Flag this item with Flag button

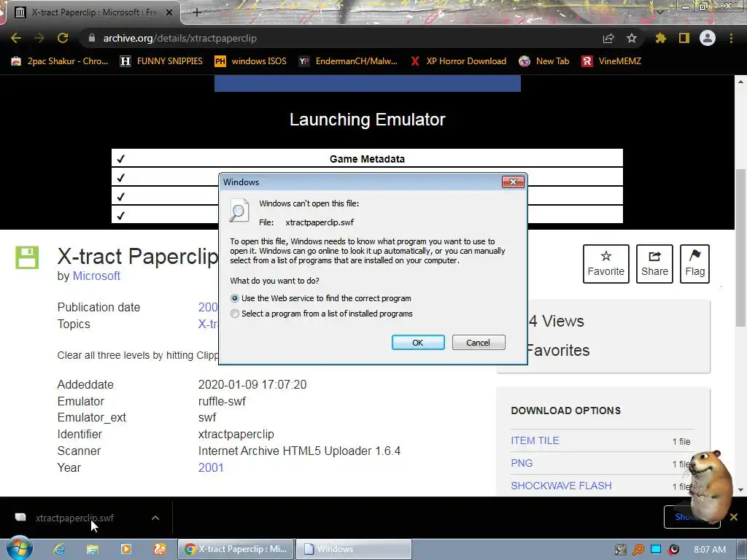click(x=694, y=264)
